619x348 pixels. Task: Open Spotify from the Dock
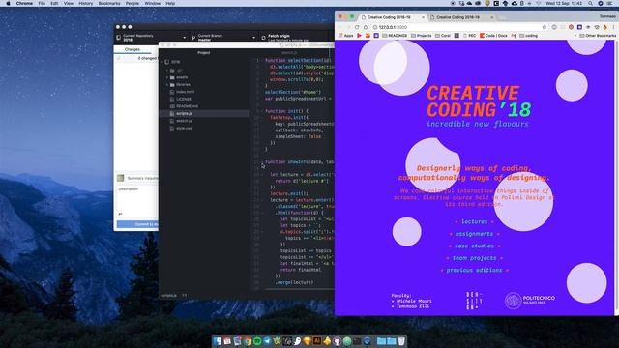(x=257, y=341)
